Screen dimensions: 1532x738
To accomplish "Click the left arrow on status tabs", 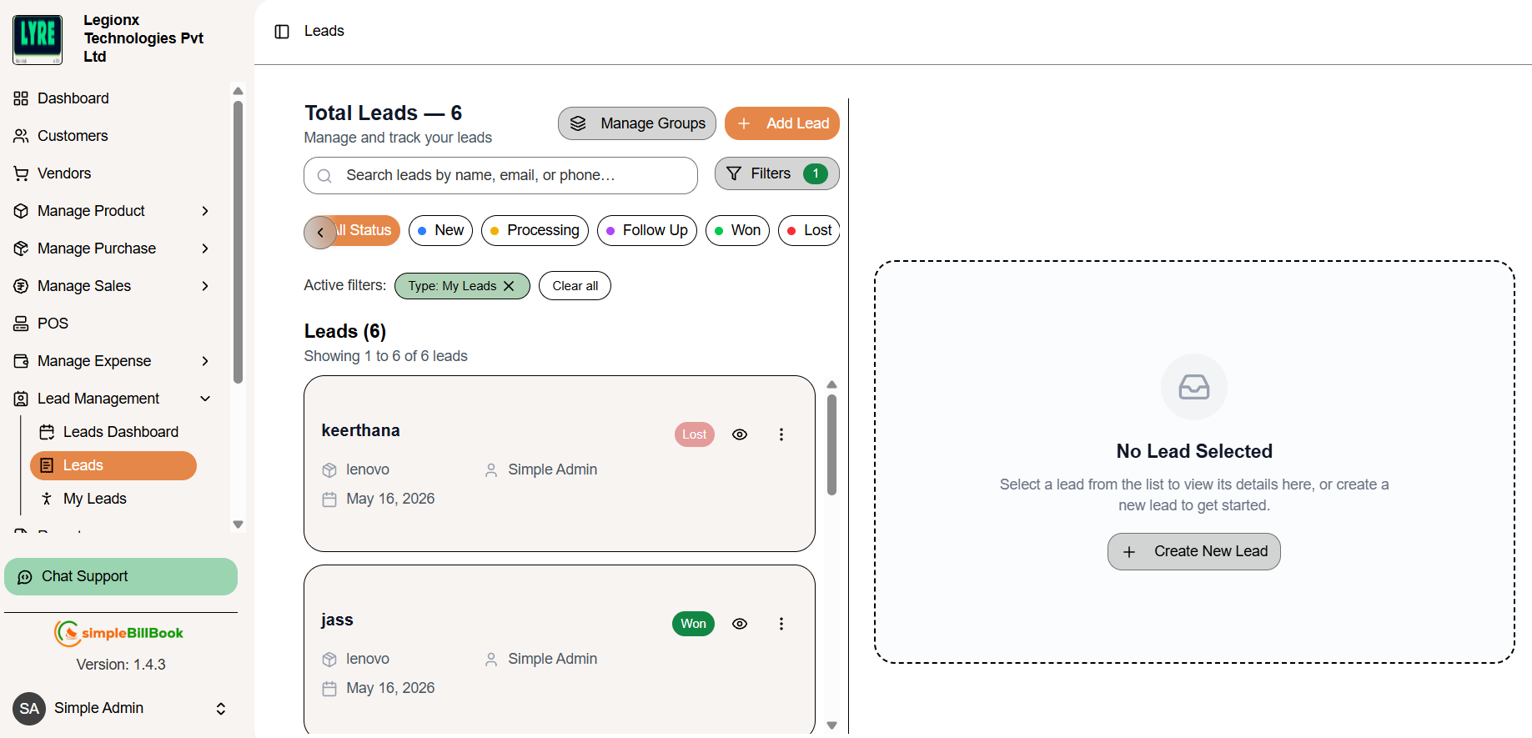I will 320,233.
